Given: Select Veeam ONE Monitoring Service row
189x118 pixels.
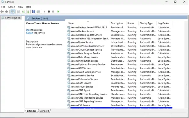Looking at the screenshot, I should (120, 98).
